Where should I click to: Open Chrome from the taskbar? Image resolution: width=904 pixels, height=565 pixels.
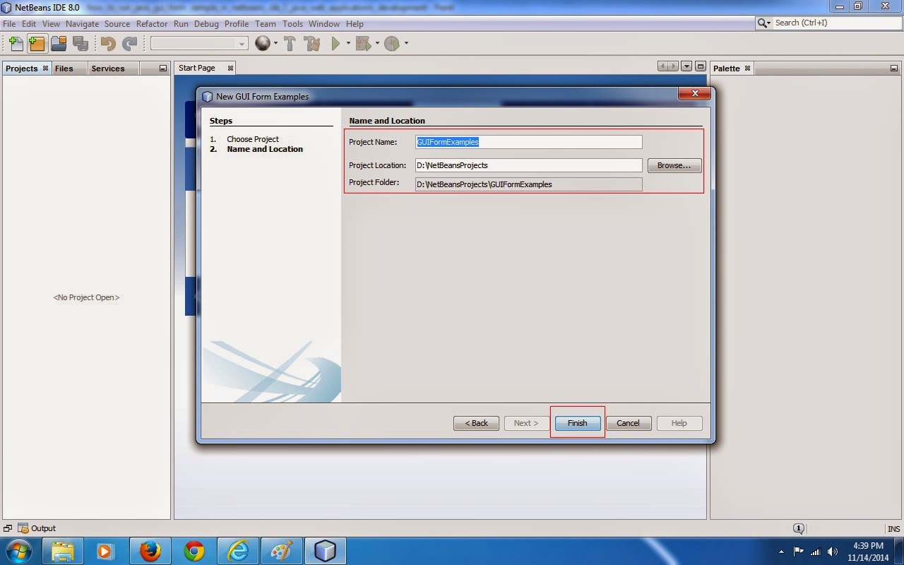coord(194,551)
